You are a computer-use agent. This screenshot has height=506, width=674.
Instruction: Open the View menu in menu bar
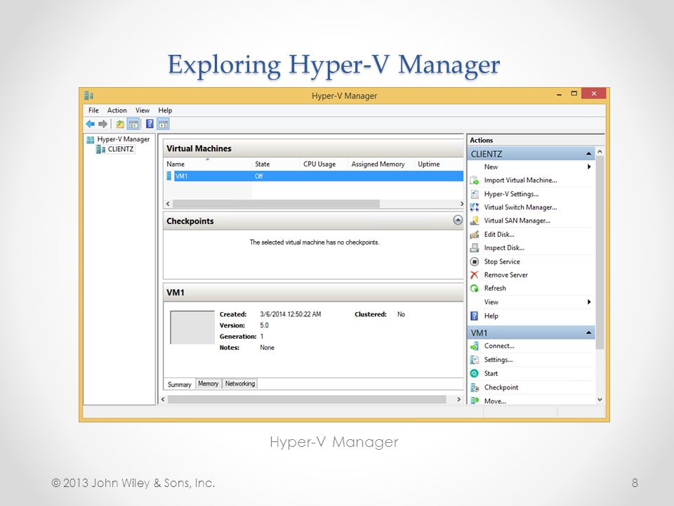coord(143,110)
